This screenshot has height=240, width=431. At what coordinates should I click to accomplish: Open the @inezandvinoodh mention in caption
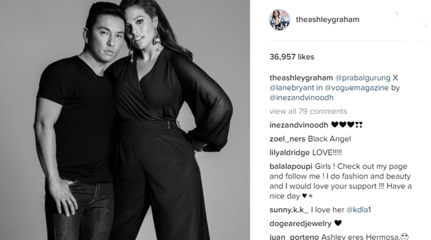302,98
